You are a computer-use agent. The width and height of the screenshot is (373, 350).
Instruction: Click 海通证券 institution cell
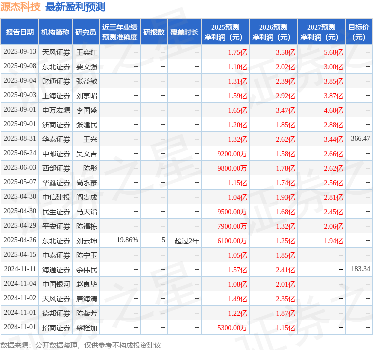pos(56,270)
